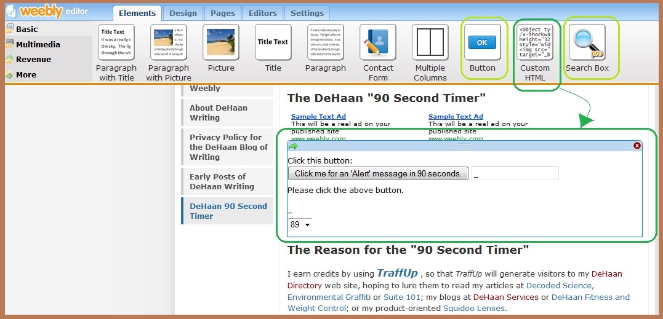Open the Environmental Graffiti link
The height and width of the screenshot is (319, 663).
pyautogui.click(x=329, y=297)
